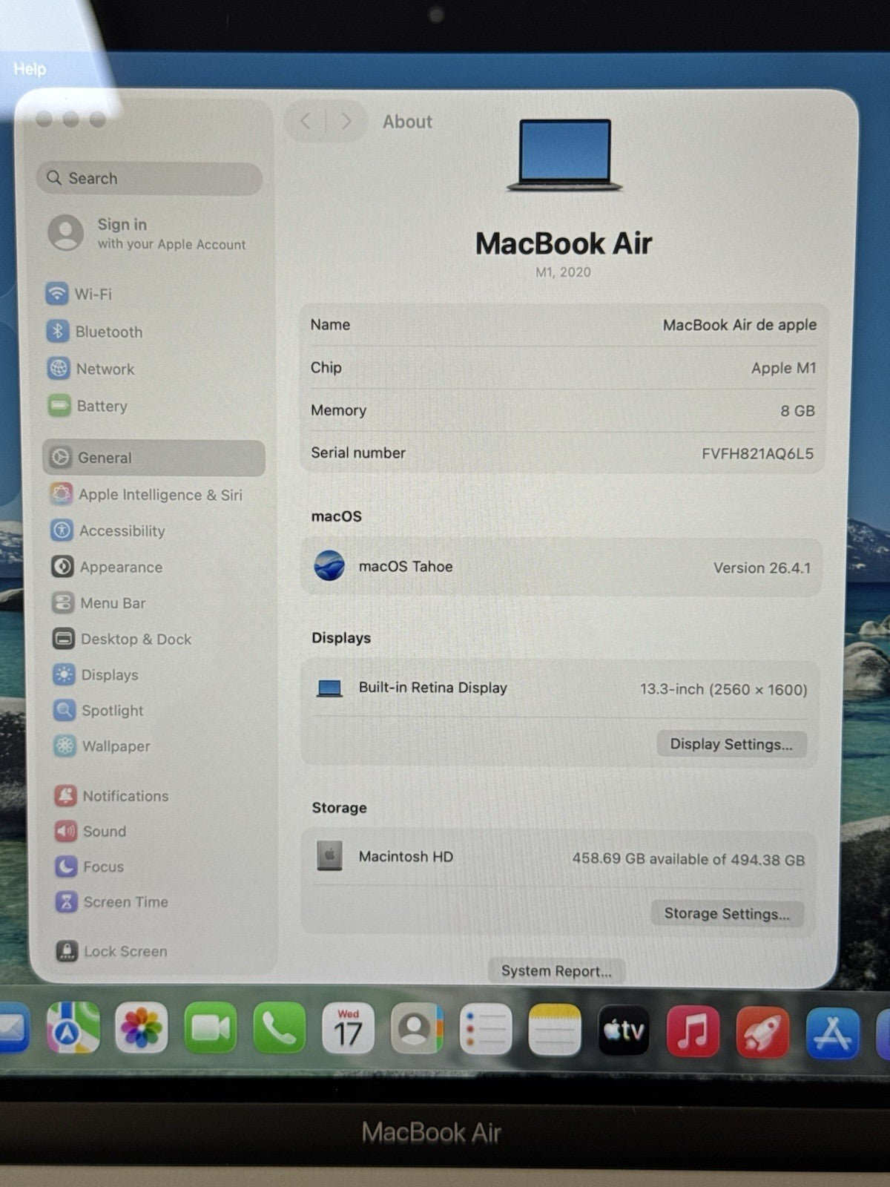Screen dimensions: 890x1187
Task: Click the Built-in Retina Display row
Action: pos(561,688)
